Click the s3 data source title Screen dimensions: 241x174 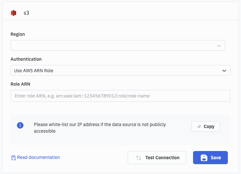(x=26, y=13)
